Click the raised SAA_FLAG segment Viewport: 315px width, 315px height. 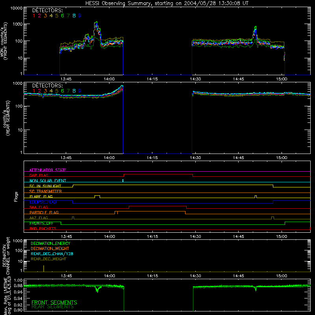coord(158,206)
